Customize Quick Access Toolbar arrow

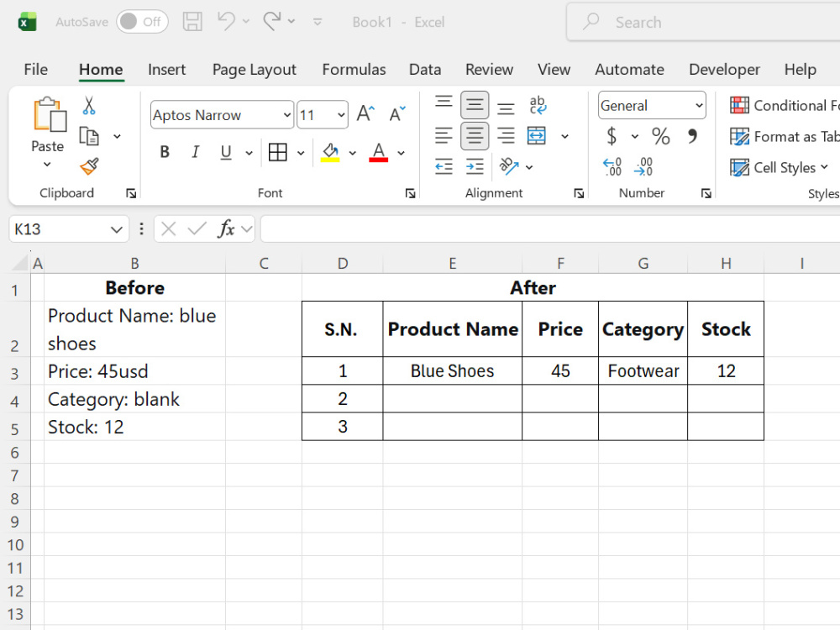click(318, 22)
